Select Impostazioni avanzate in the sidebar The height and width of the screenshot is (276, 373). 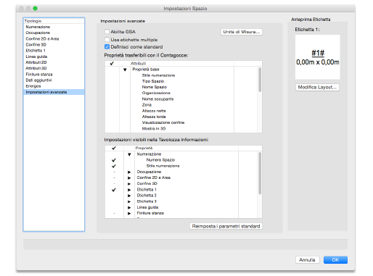[x=54, y=92]
